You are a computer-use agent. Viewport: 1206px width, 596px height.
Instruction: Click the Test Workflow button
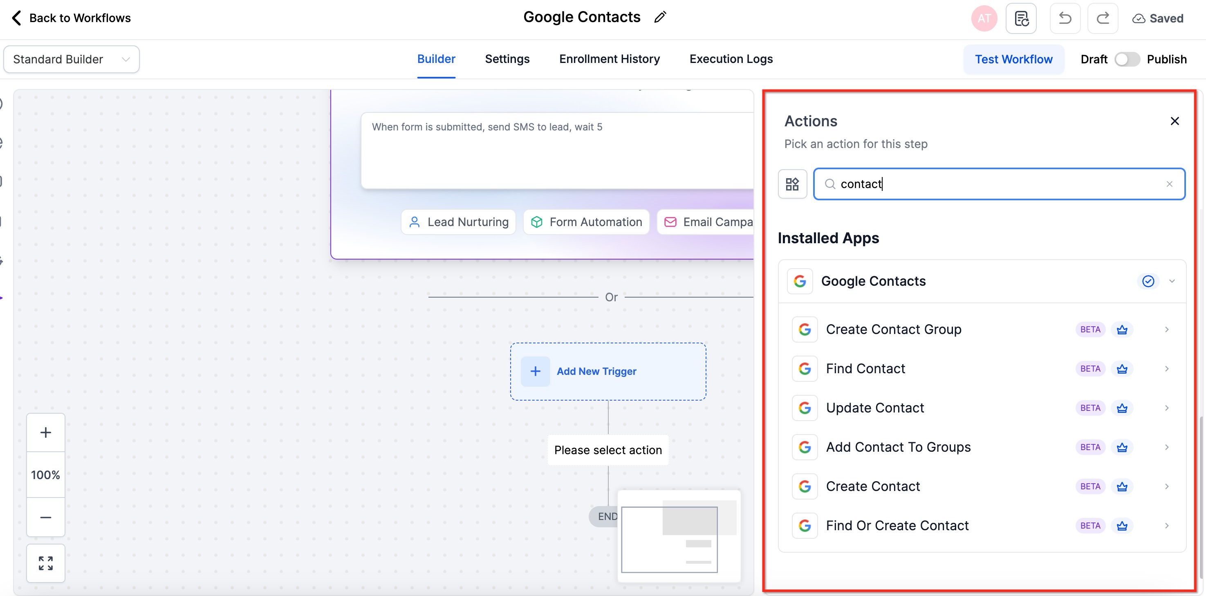(x=1013, y=59)
